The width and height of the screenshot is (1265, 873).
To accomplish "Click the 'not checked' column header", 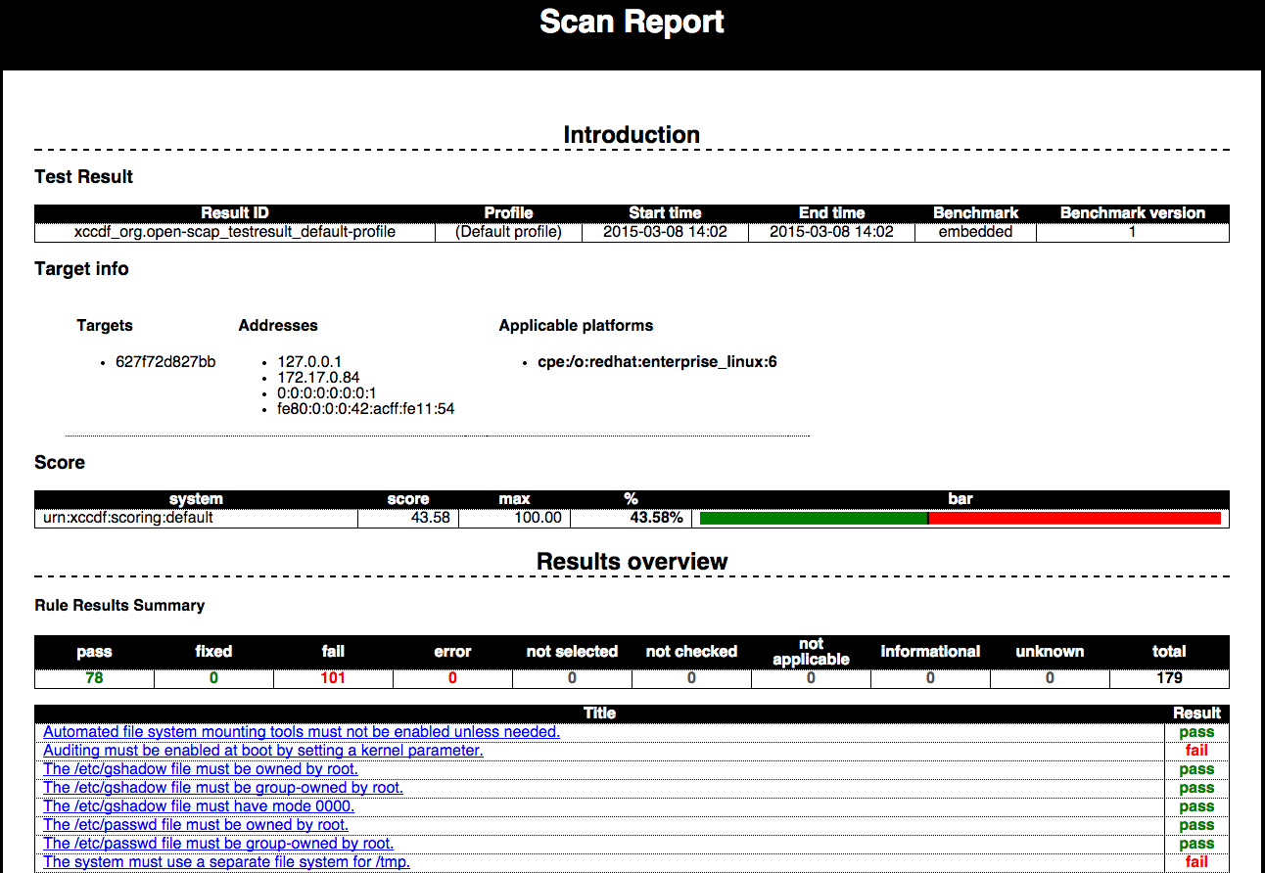I will click(691, 652).
